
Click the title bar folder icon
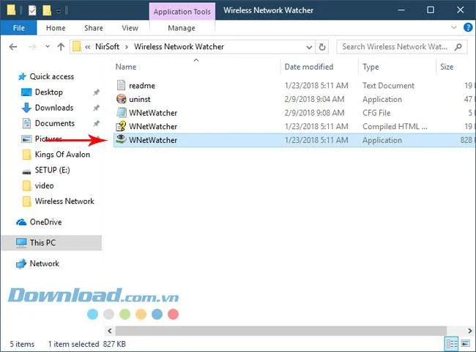(11, 10)
